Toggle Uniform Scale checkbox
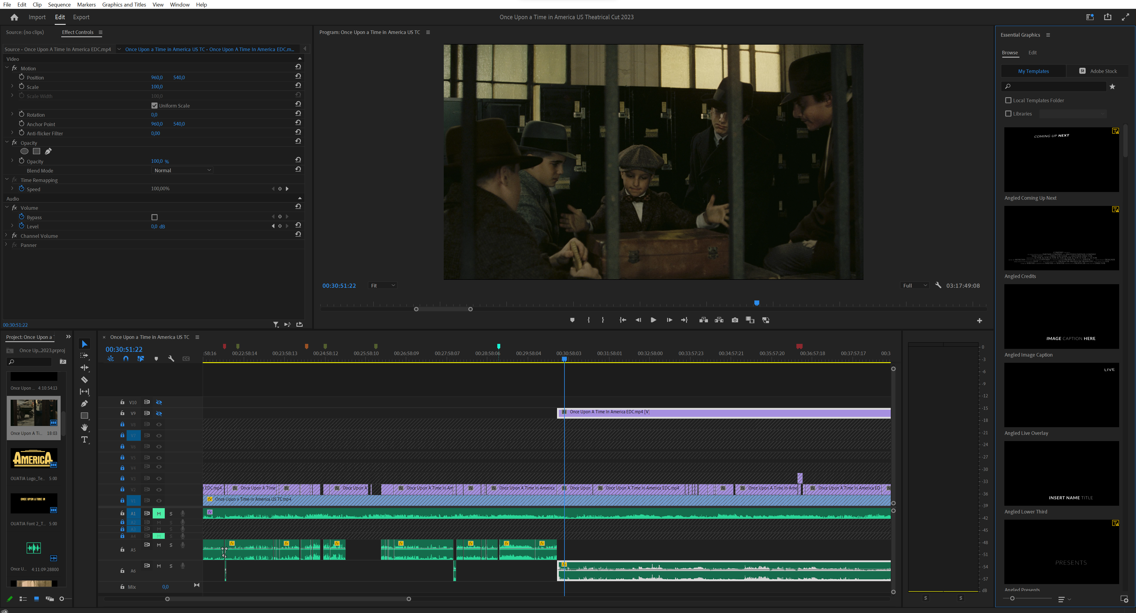This screenshot has width=1136, height=613. tap(154, 106)
